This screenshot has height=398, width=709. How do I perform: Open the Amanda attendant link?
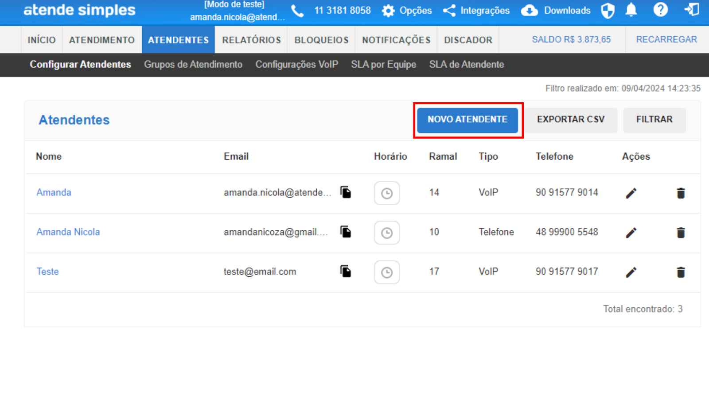coord(54,192)
